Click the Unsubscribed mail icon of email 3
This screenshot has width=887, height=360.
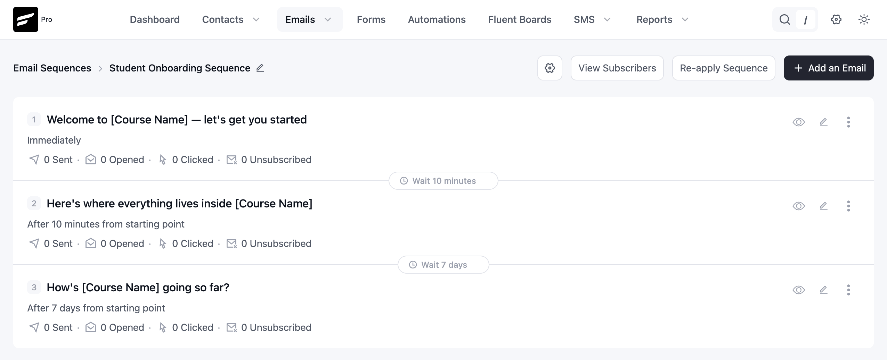click(x=231, y=327)
